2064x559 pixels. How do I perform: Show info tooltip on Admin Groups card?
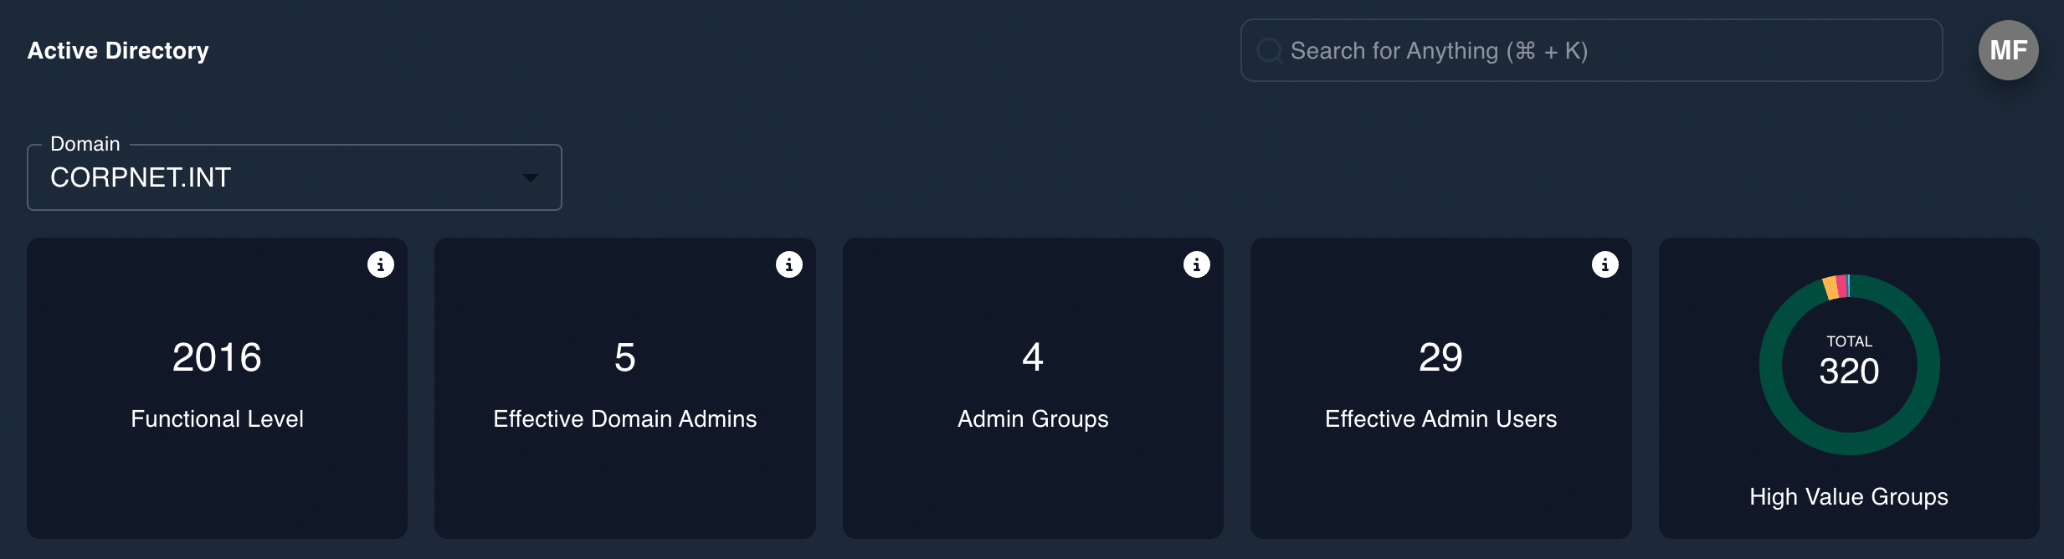click(x=1196, y=264)
